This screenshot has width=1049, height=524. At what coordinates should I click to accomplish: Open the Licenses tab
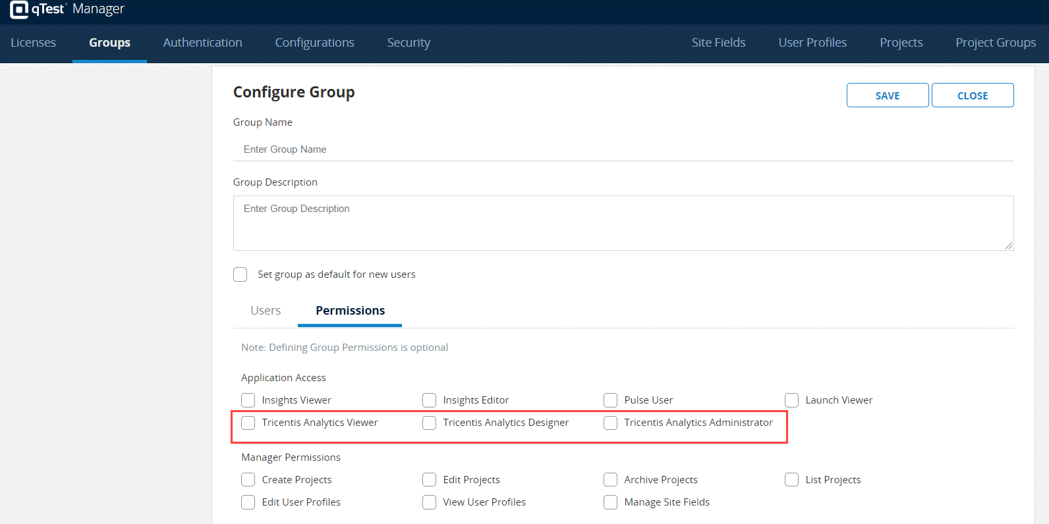tap(33, 43)
